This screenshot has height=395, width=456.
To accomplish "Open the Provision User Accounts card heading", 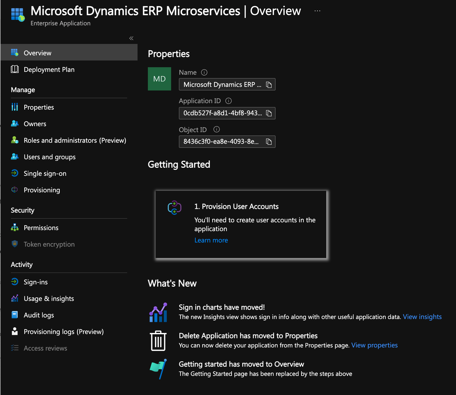I will point(237,207).
